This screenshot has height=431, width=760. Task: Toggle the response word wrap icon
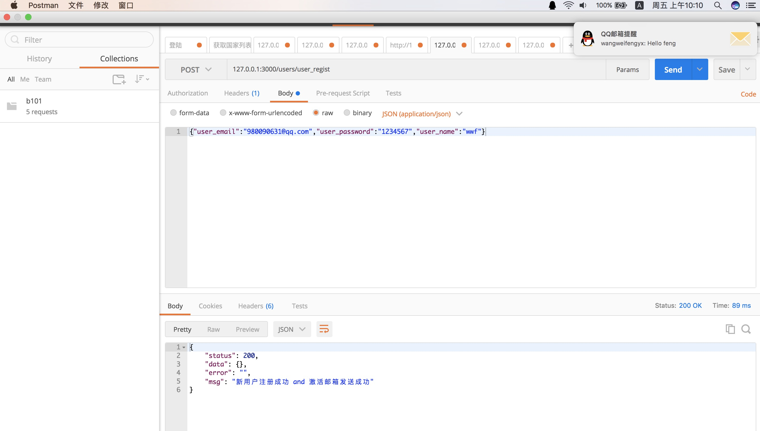[x=324, y=329]
